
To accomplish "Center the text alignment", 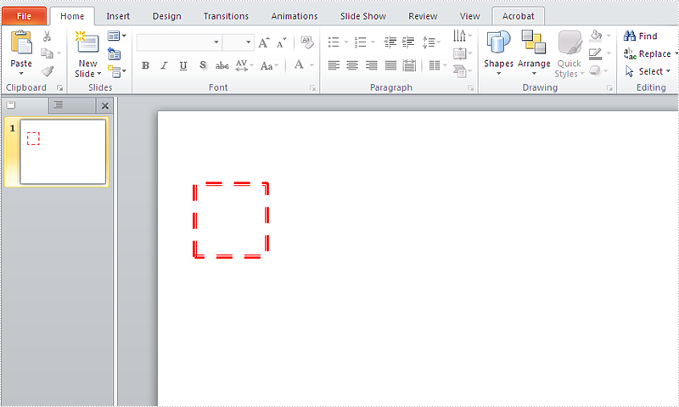I will (x=352, y=65).
